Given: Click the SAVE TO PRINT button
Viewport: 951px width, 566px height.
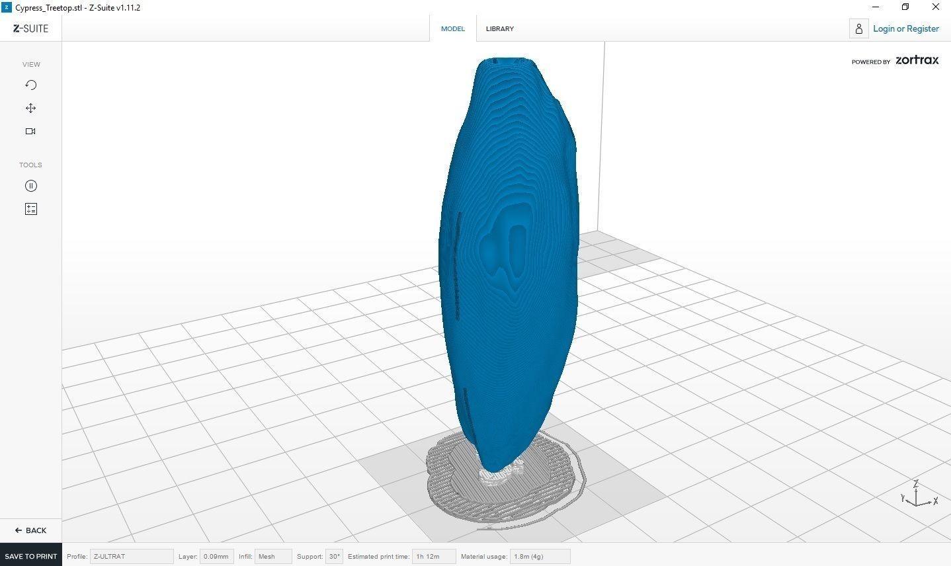Looking at the screenshot, I should point(30,555).
